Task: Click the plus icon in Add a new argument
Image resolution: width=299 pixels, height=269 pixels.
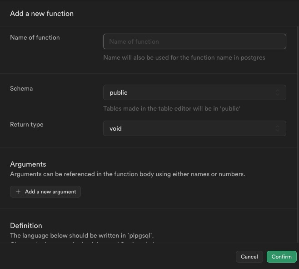Action: tap(18, 192)
